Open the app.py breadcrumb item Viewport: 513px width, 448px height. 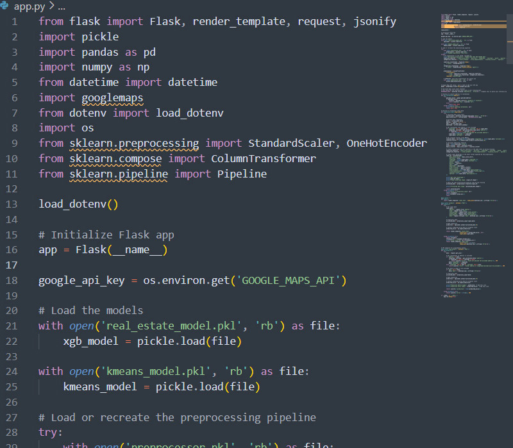click(29, 6)
